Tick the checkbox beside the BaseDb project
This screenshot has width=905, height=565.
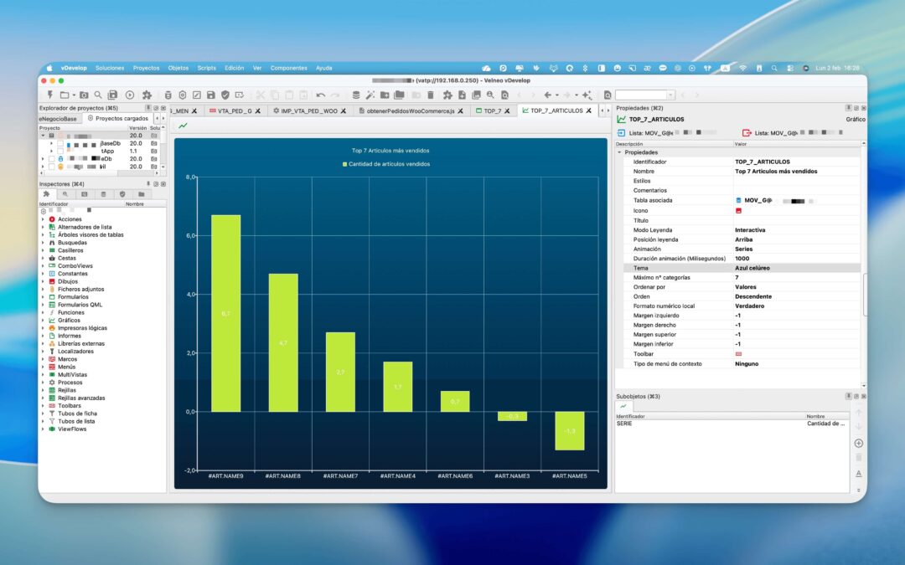click(x=60, y=144)
